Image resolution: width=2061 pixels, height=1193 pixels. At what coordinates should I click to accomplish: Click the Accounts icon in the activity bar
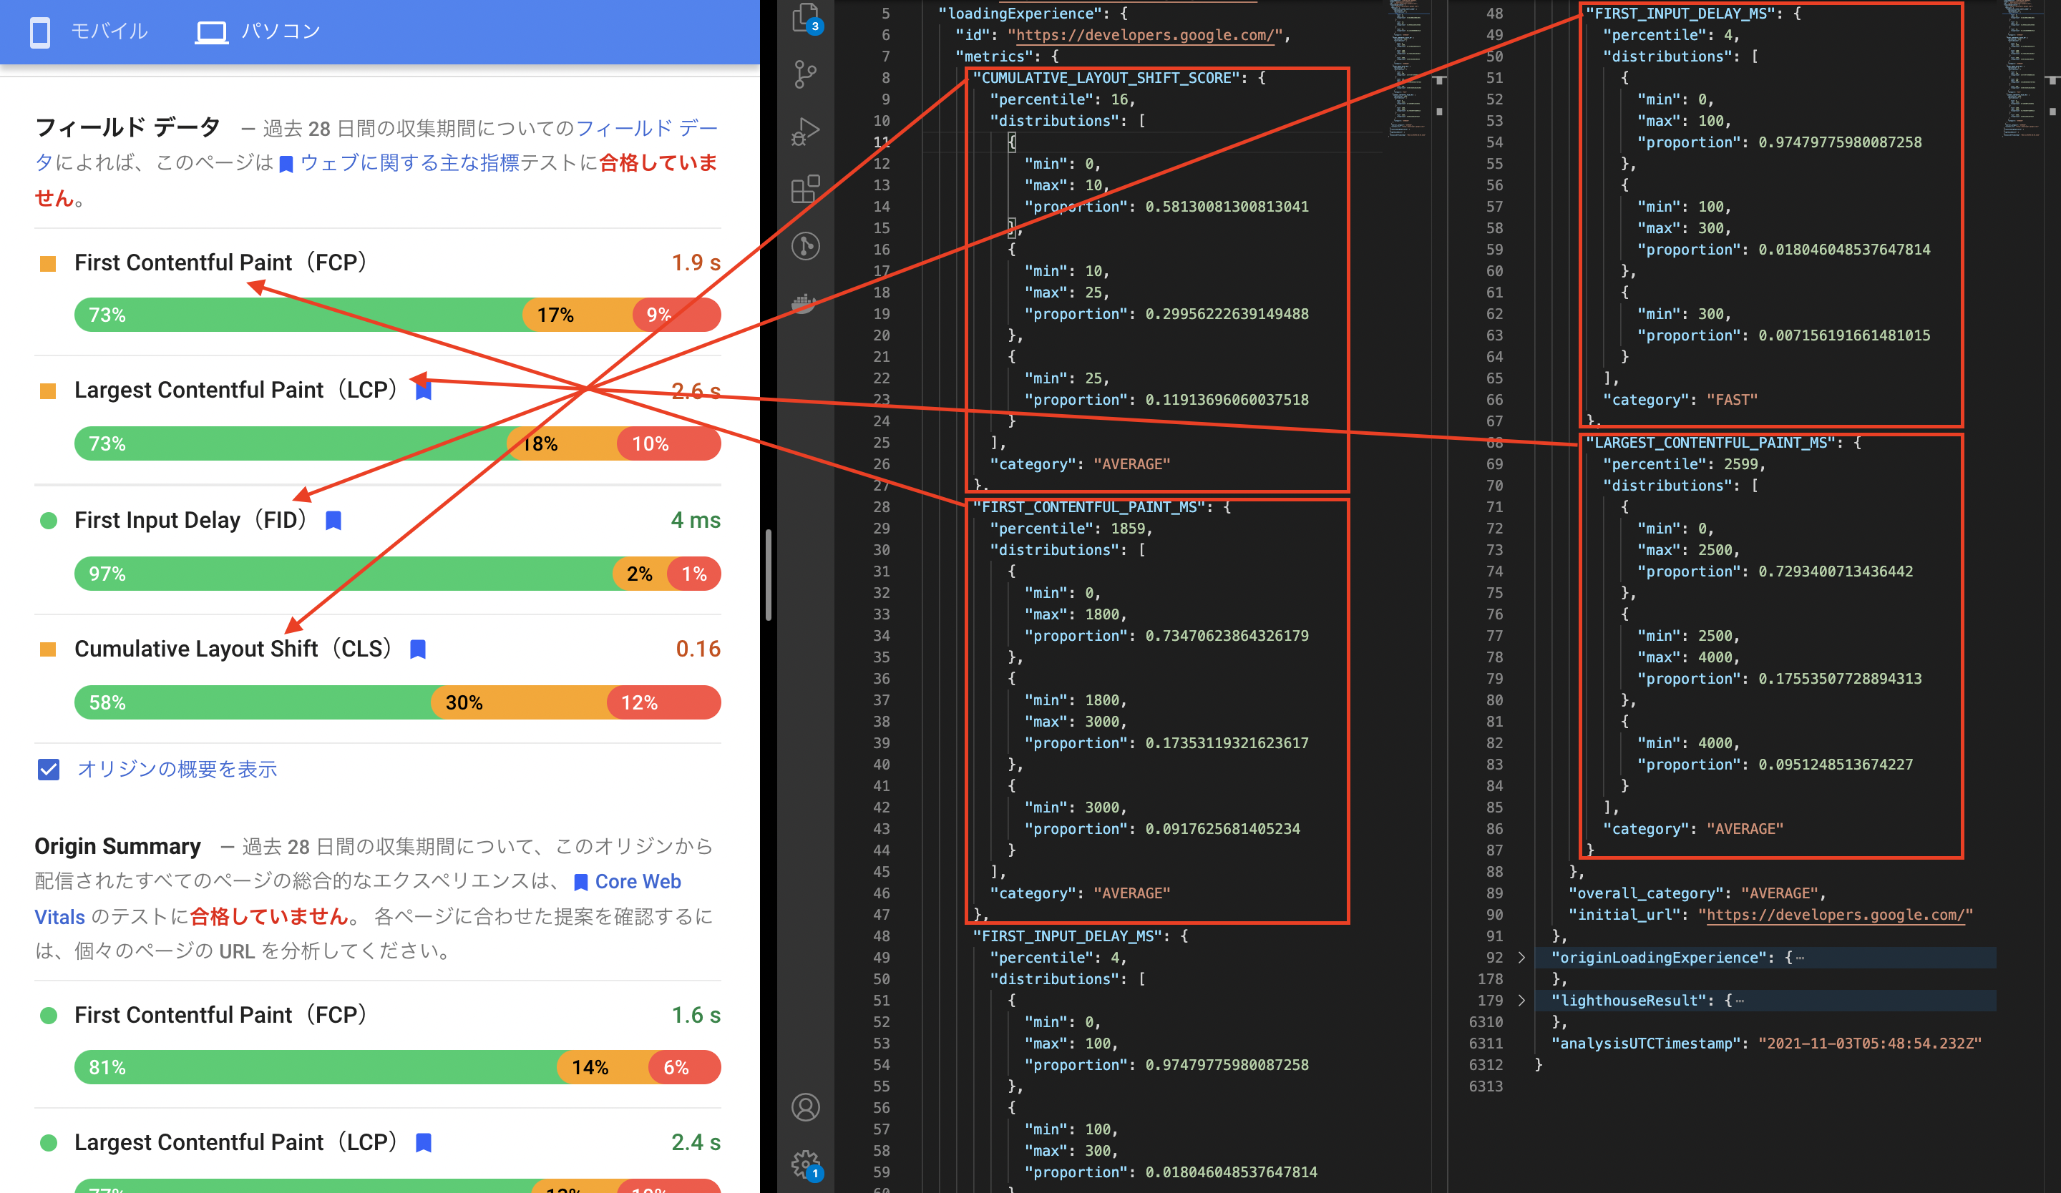tap(806, 1107)
